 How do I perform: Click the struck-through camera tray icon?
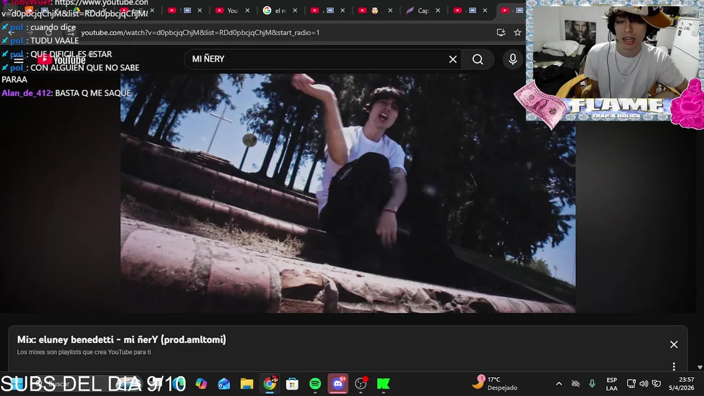[575, 383]
